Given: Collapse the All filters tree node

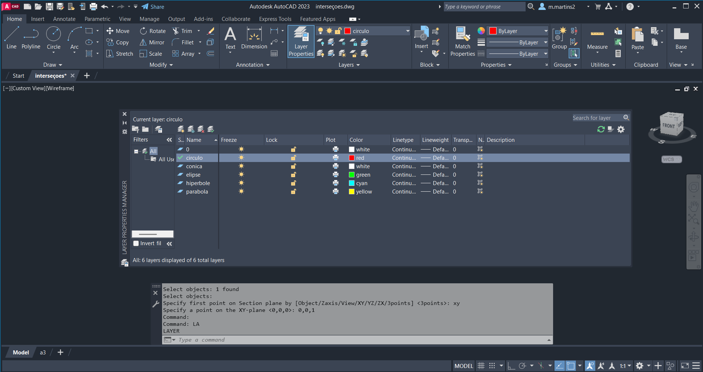Looking at the screenshot, I should (136, 151).
